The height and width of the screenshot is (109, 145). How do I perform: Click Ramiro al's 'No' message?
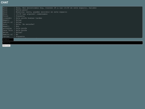[x=17, y=34]
